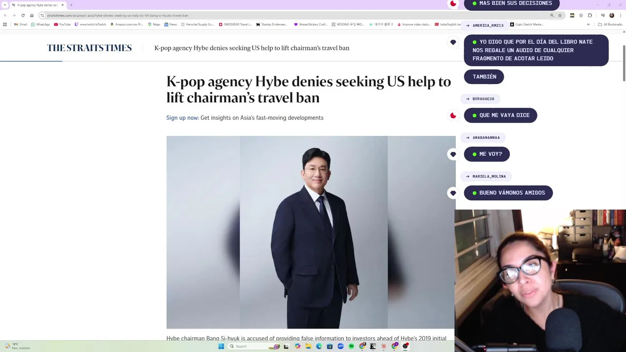Image resolution: width=626 pixels, height=352 pixels.
Task: Expand the tab search dropdown arrow
Action: 5,5
